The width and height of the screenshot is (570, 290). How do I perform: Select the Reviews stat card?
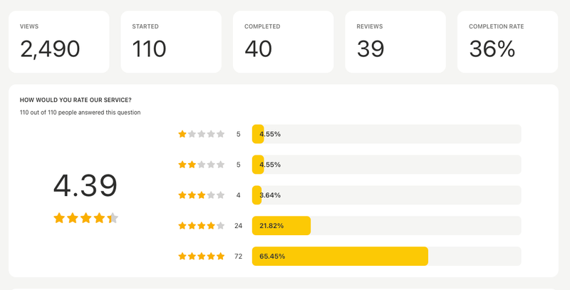(x=395, y=41)
